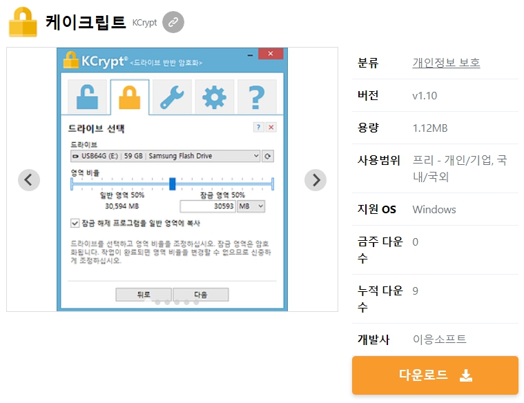
Task: Click the 프리 - 개인/기업 usage text
Action: coord(460,168)
